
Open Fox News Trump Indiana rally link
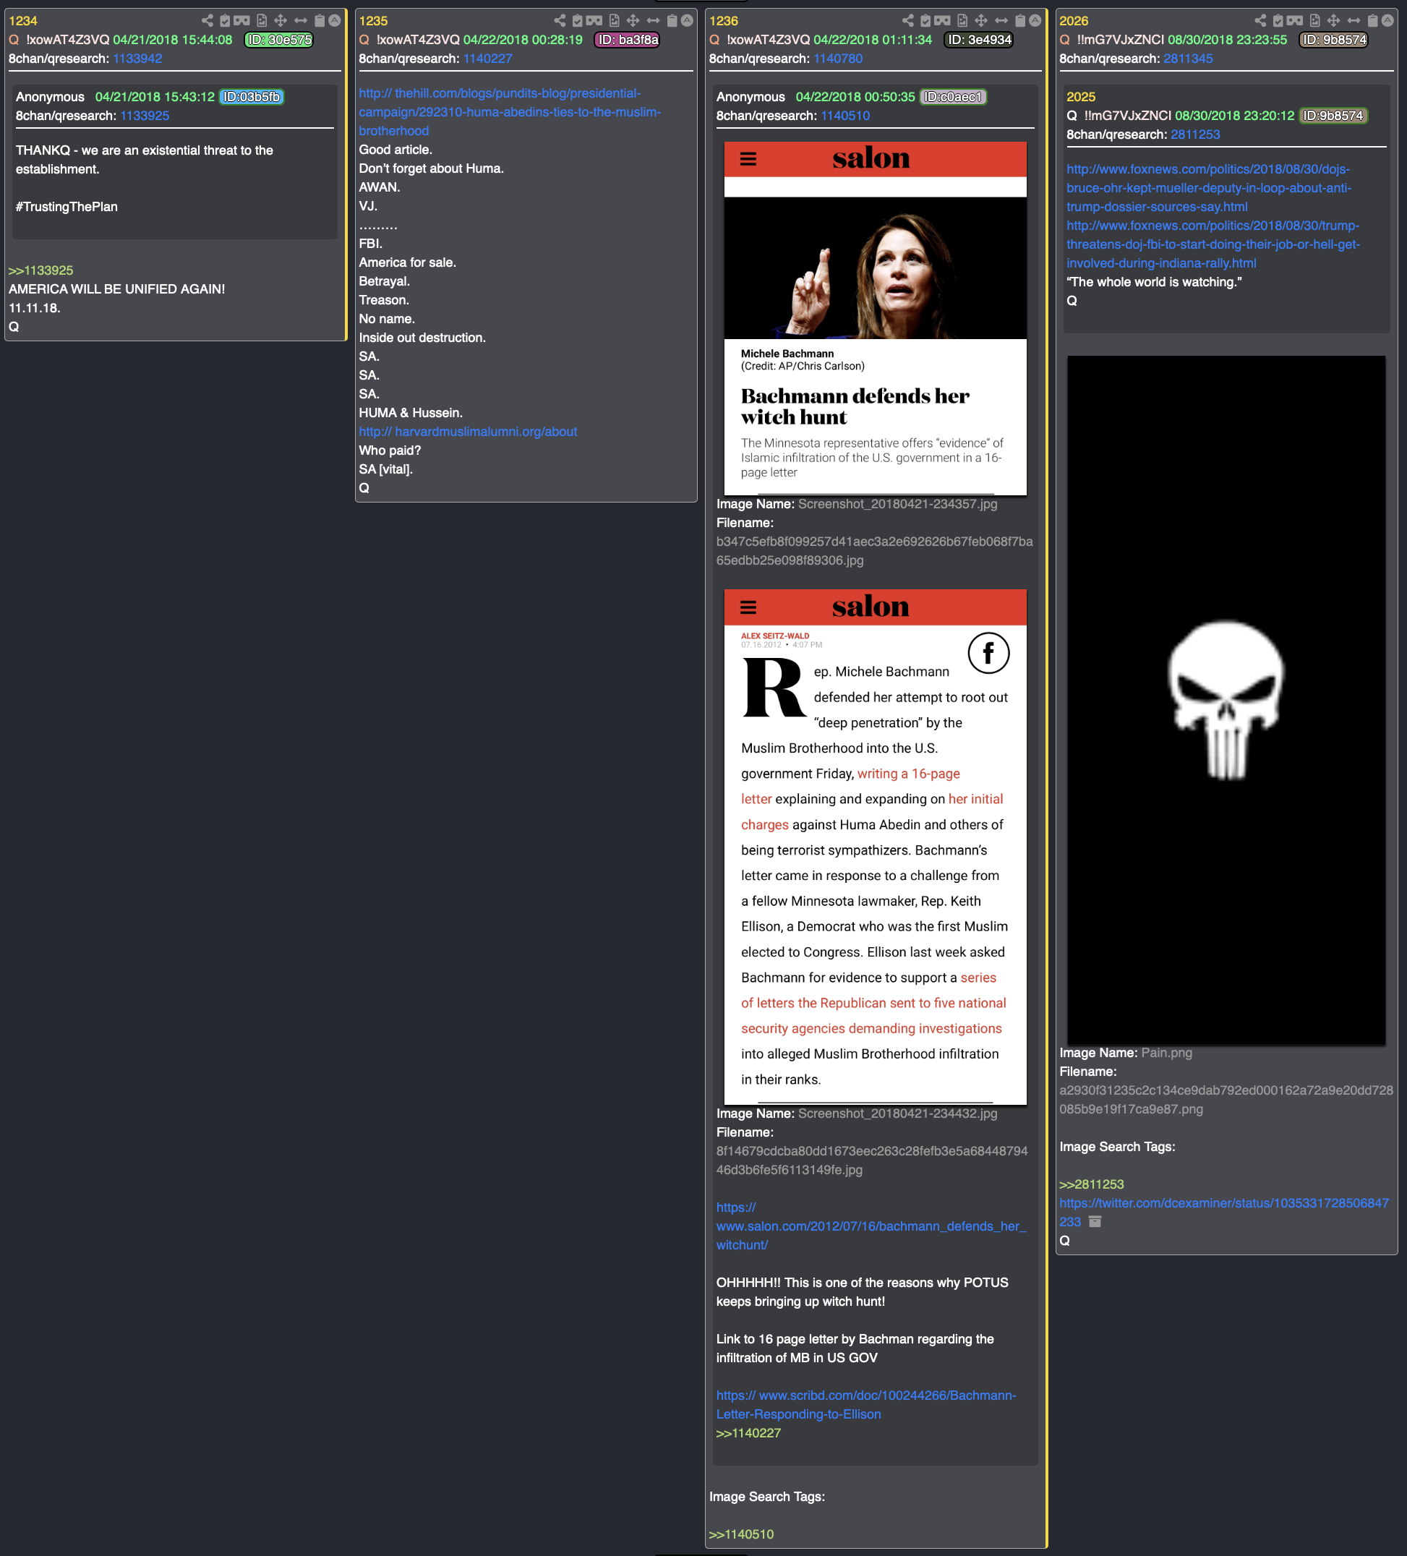tap(1213, 244)
